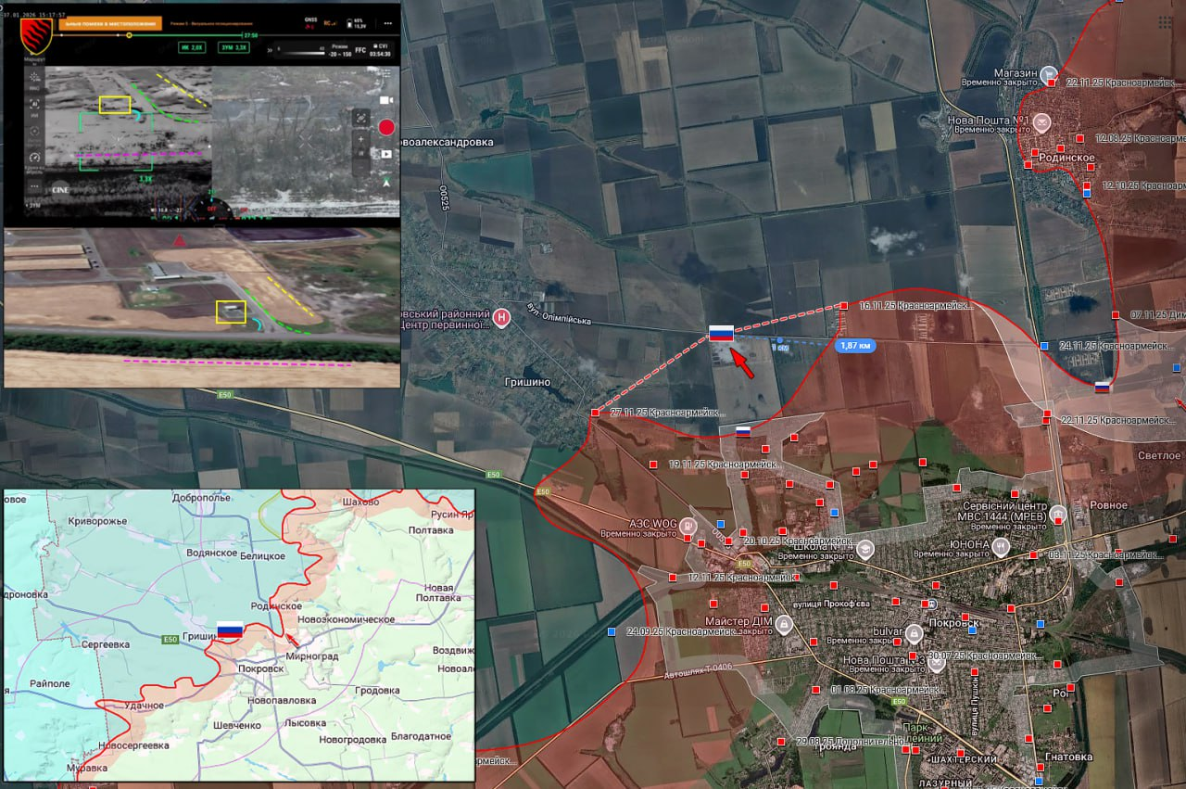The width and height of the screenshot is (1186, 789).
Task: Toggle the ИК 2,0X infrared zoom box
Action: click(x=191, y=46)
